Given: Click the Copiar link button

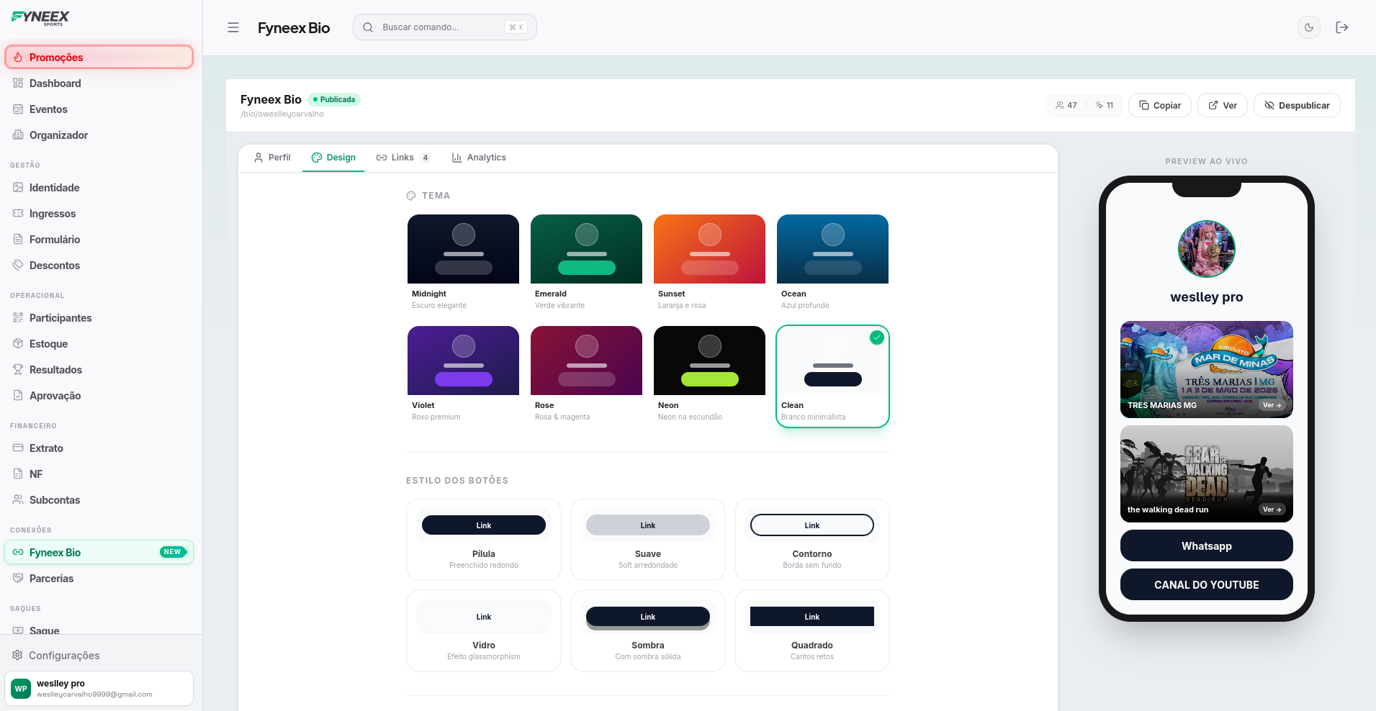Looking at the screenshot, I should [x=1159, y=105].
